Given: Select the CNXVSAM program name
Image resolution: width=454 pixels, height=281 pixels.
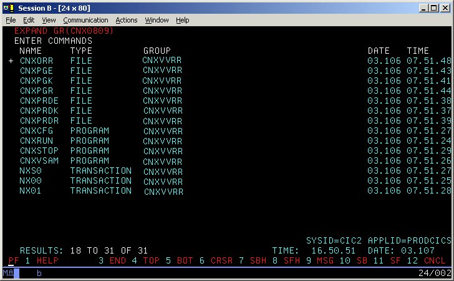Looking at the screenshot, I should click(x=39, y=160).
